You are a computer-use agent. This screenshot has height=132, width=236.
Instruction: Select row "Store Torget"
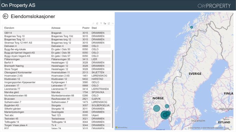[x=57, y=69]
